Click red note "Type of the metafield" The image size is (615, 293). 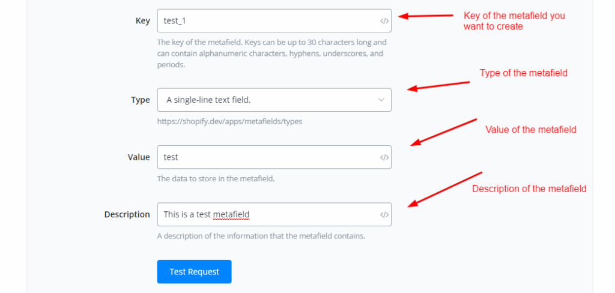tap(523, 73)
